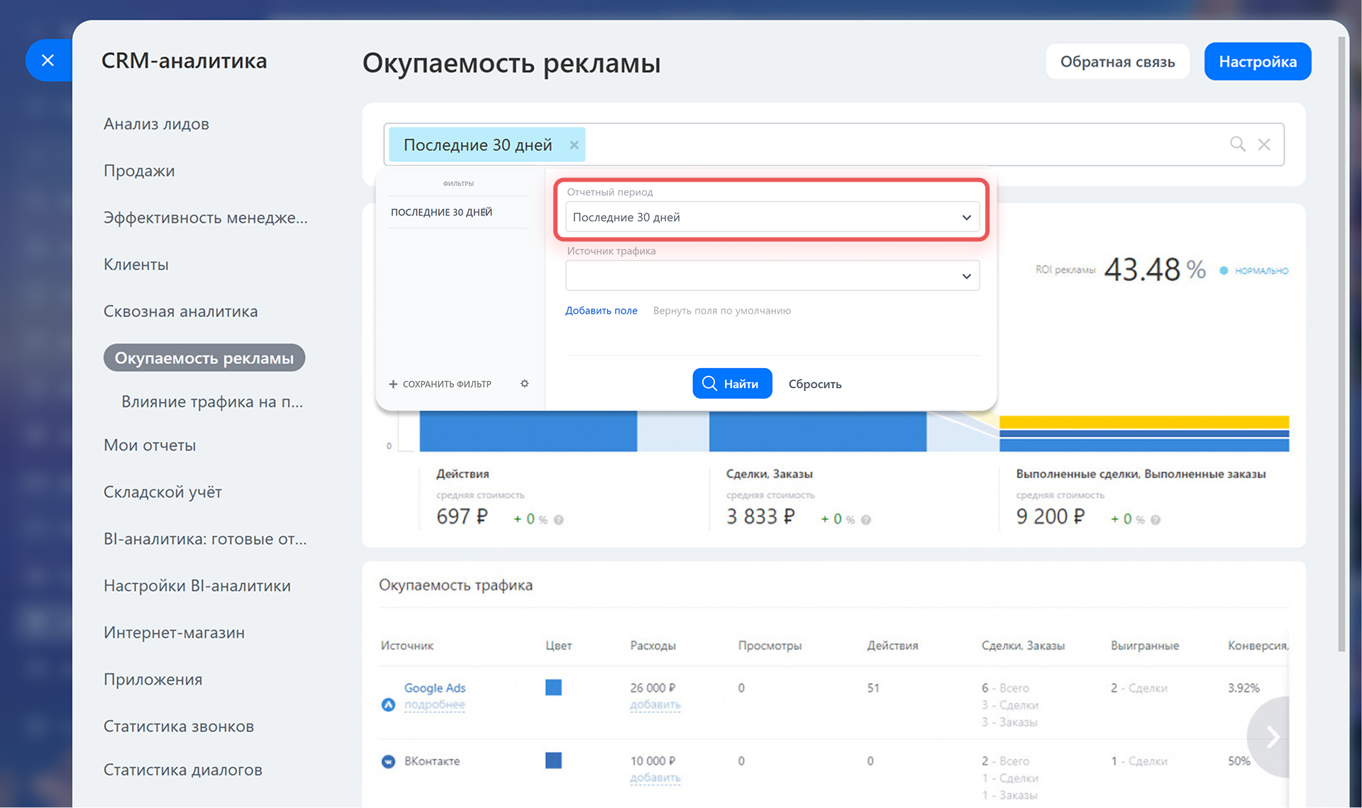Screen dimensions: 1362x808
Task: Click Добавить поле link
Action: tap(601, 311)
